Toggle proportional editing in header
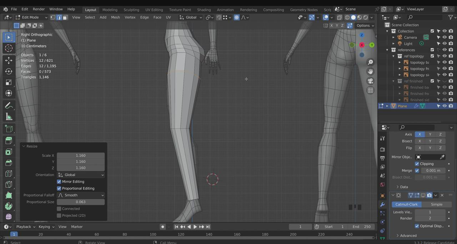Image resolution: width=457 pixels, height=244 pixels. click(236, 17)
